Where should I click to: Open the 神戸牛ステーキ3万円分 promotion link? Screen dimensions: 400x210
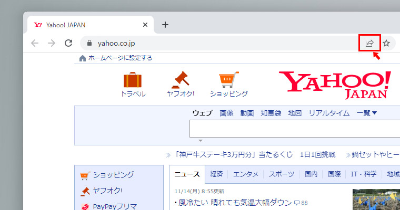(254, 154)
